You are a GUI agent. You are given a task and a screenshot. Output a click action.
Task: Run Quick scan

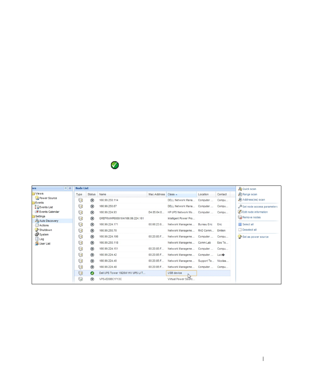249,189
